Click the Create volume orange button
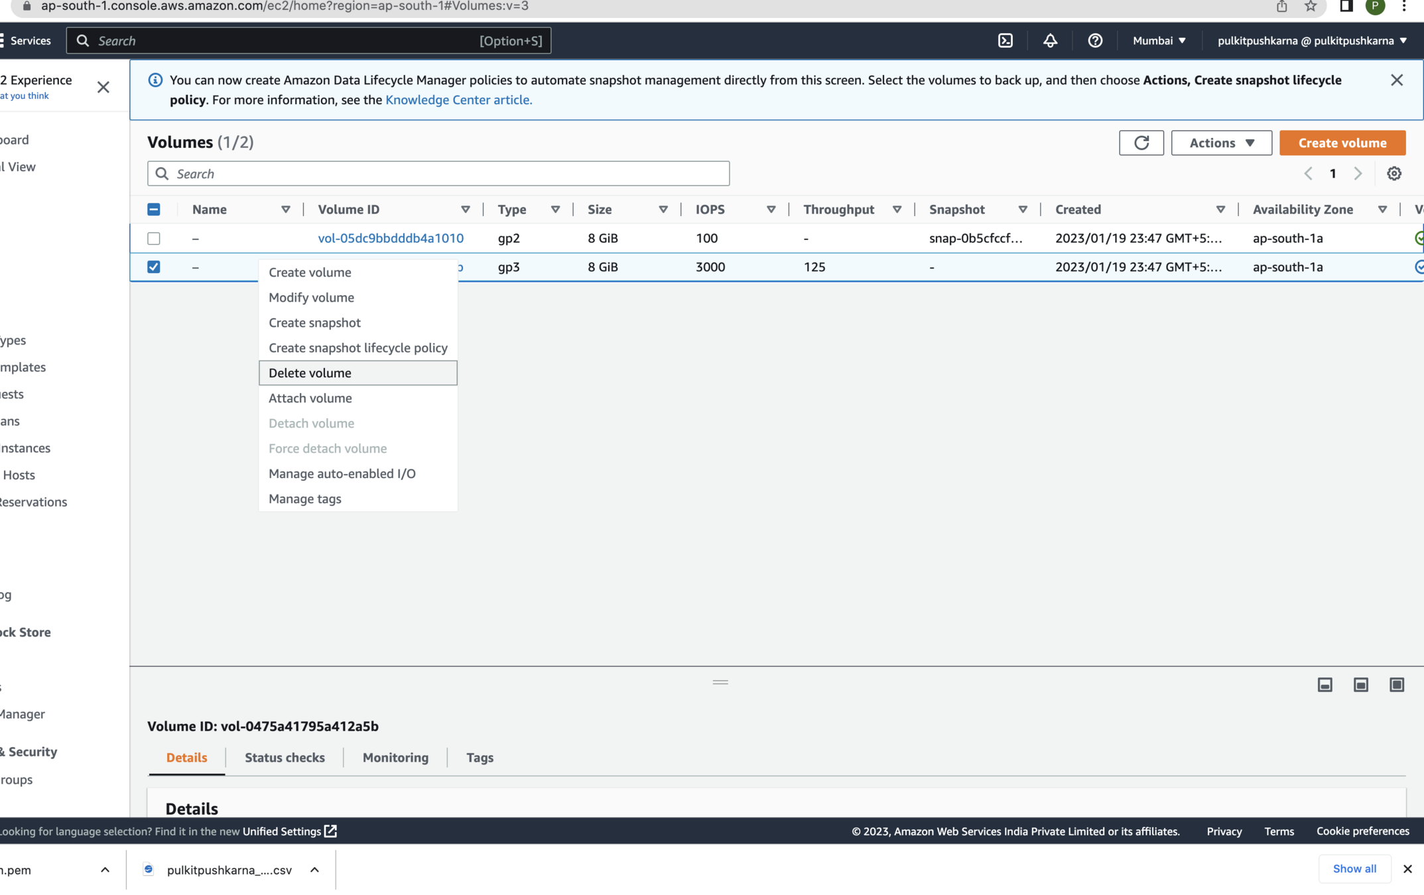This screenshot has height=895, width=1424. click(1342, 143)
